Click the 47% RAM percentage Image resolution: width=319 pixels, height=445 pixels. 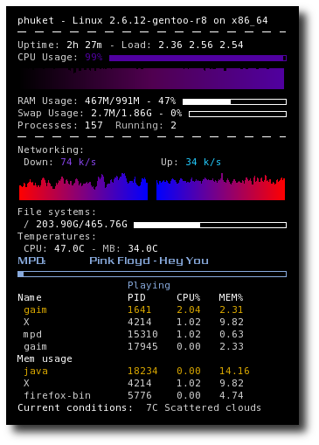click(x=167, y=101)
